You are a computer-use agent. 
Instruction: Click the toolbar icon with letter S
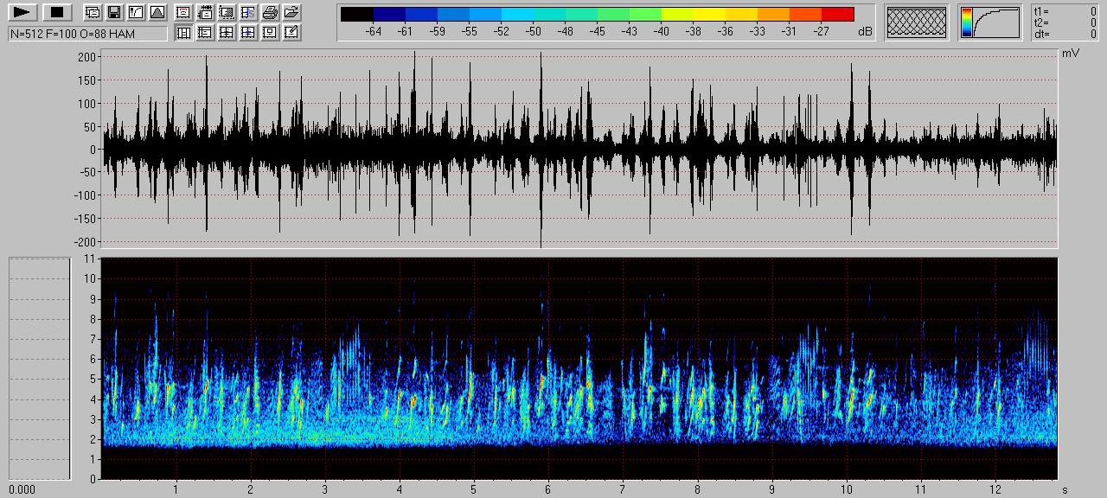click(248, 12)
